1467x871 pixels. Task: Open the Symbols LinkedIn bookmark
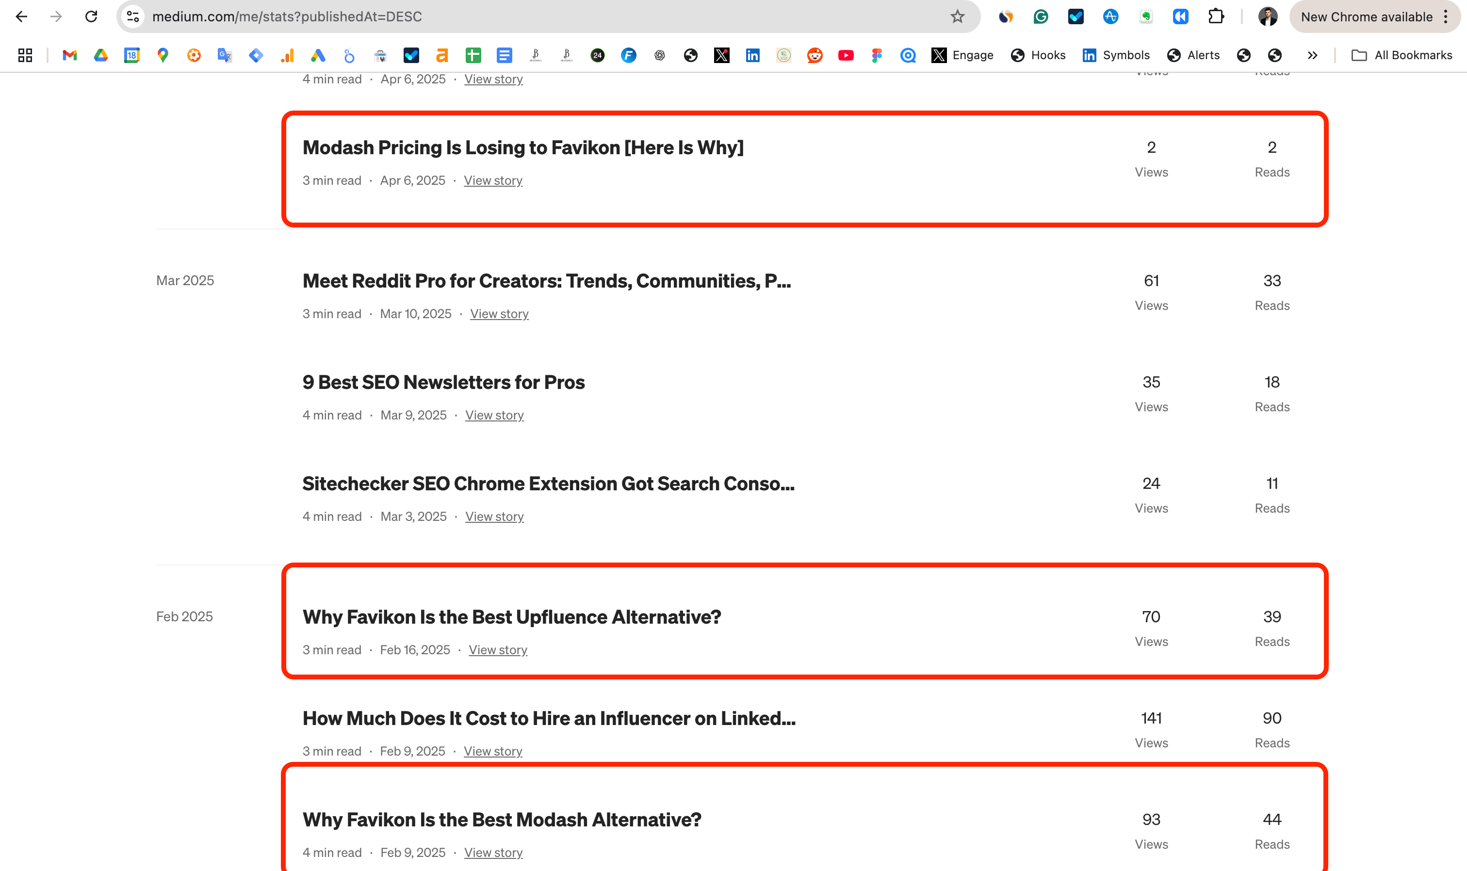(1116, 55)
